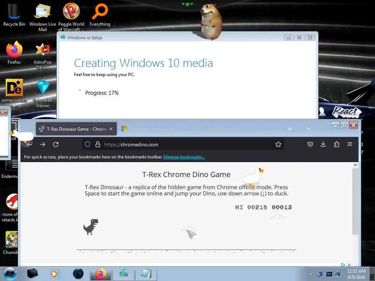Screen dimensions: 375x281
Task: Open Windows Live Mail desktop icon
Action: [42, 17]
